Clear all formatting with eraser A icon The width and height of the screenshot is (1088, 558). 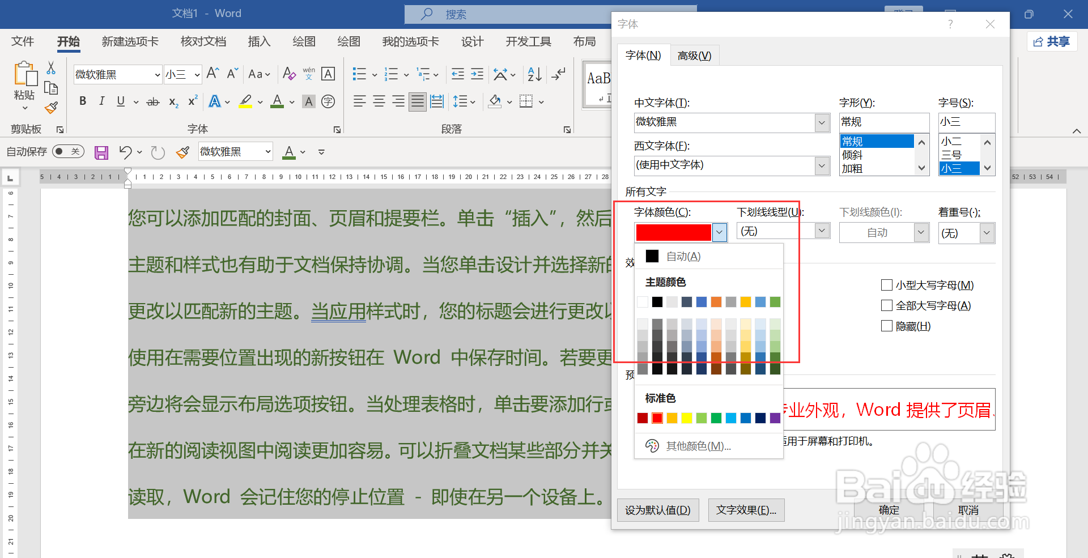(289, 73)
